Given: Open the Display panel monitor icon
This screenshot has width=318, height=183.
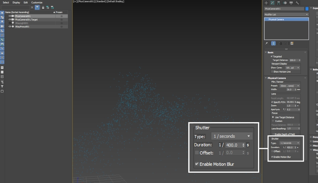Looking at the screenshot, I should click(x=291, y=3).
